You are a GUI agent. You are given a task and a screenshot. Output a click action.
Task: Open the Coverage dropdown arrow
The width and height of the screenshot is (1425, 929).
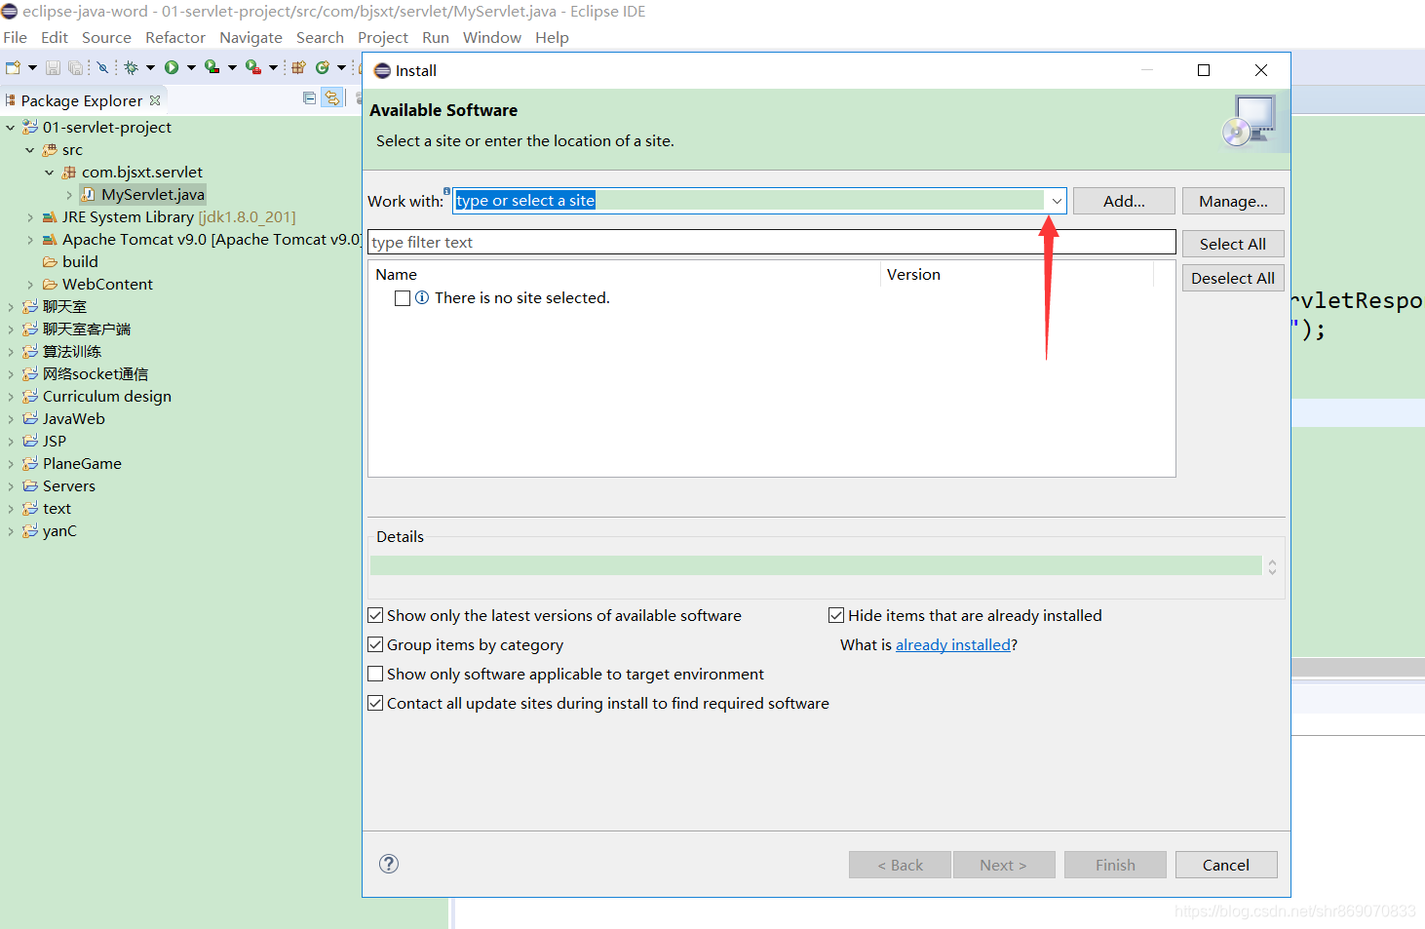[232, 67]
